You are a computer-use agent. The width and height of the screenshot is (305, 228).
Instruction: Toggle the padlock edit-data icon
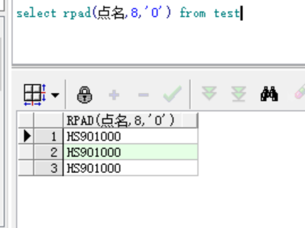tap(84, 95)
